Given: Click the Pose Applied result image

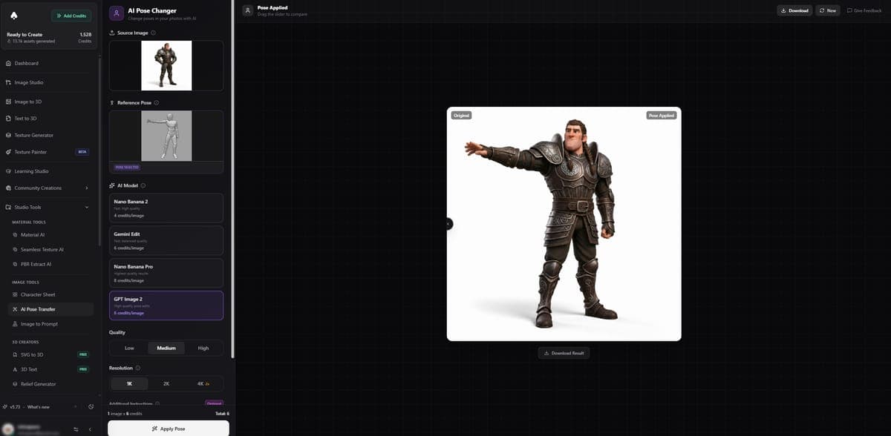Looking at the screenshot, I should [564, 224].
